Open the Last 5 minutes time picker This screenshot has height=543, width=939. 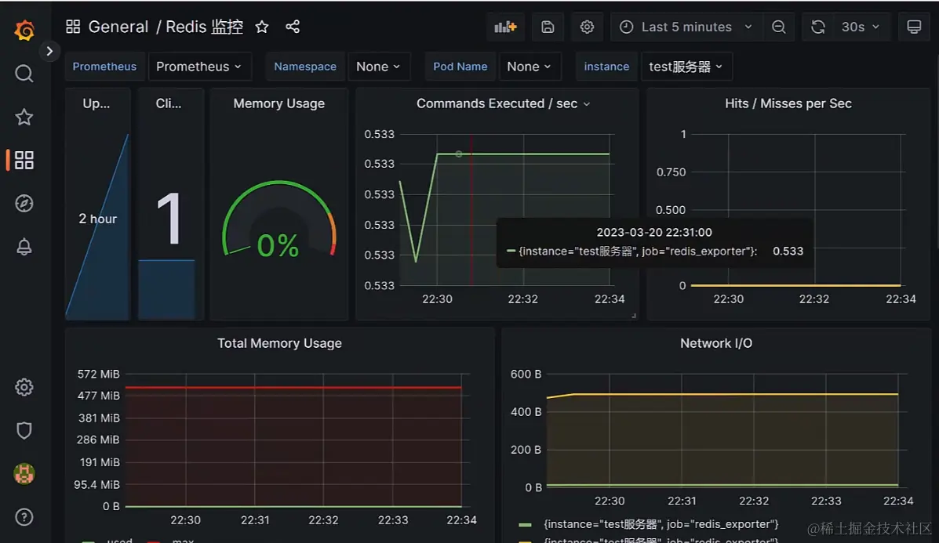pos(686,27)
